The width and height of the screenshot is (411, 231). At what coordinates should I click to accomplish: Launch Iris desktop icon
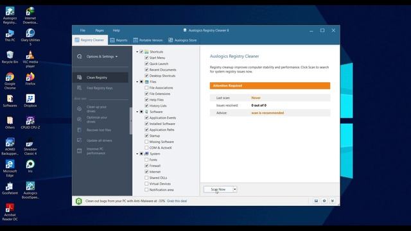point(30,167)
